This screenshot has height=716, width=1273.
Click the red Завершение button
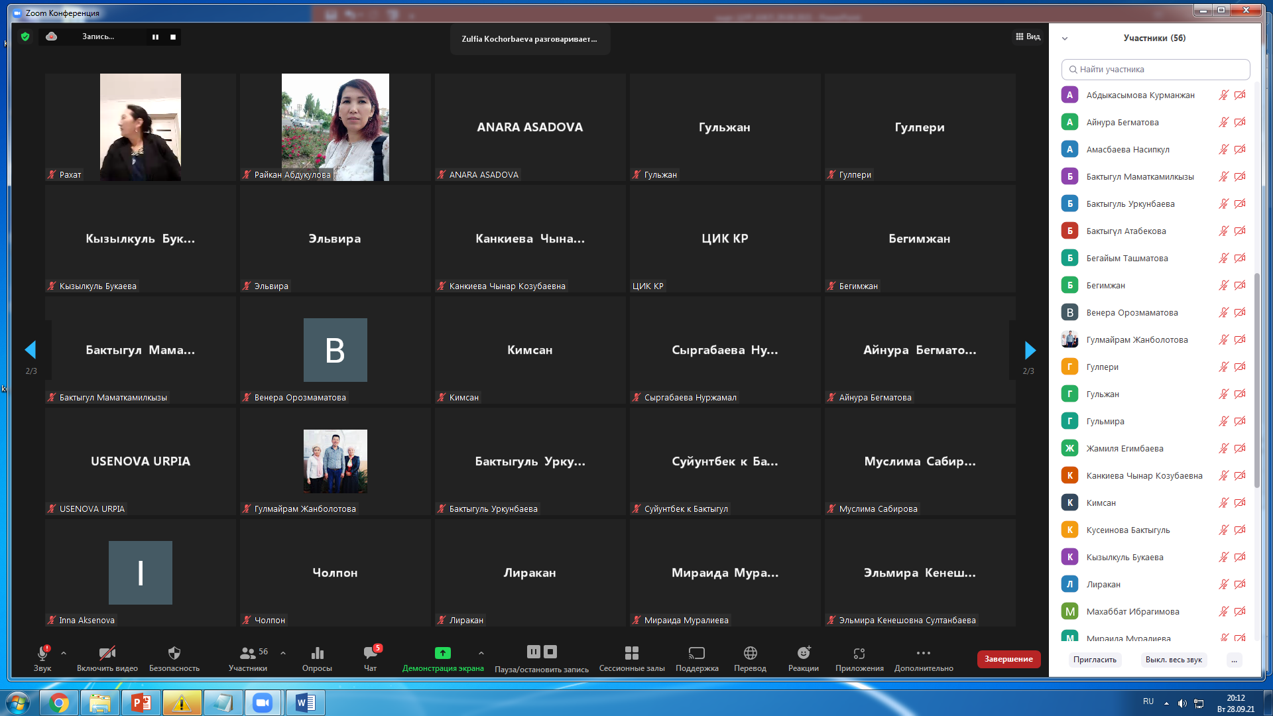pyautogui.click(x=1008, y=659)
